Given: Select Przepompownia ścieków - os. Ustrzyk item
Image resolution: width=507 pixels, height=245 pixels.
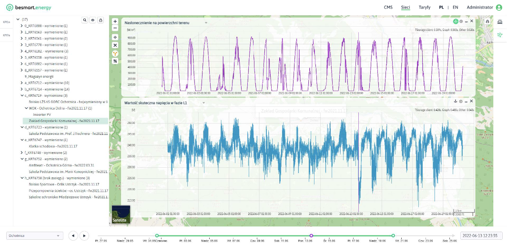Looking at the screenshot, I should point(68,191).
